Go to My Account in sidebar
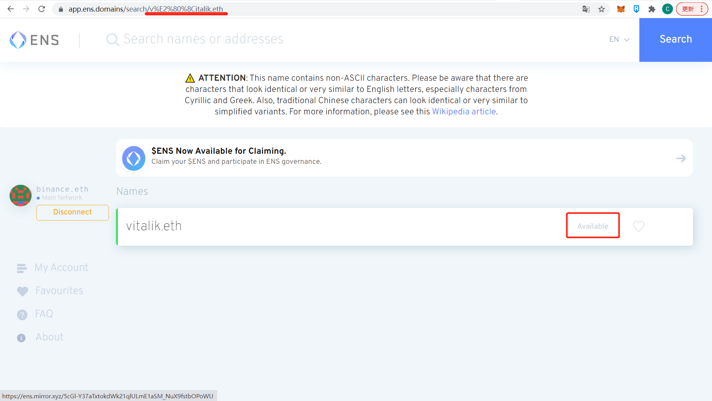This screenshot has height=401, width=712. (61, 268)
